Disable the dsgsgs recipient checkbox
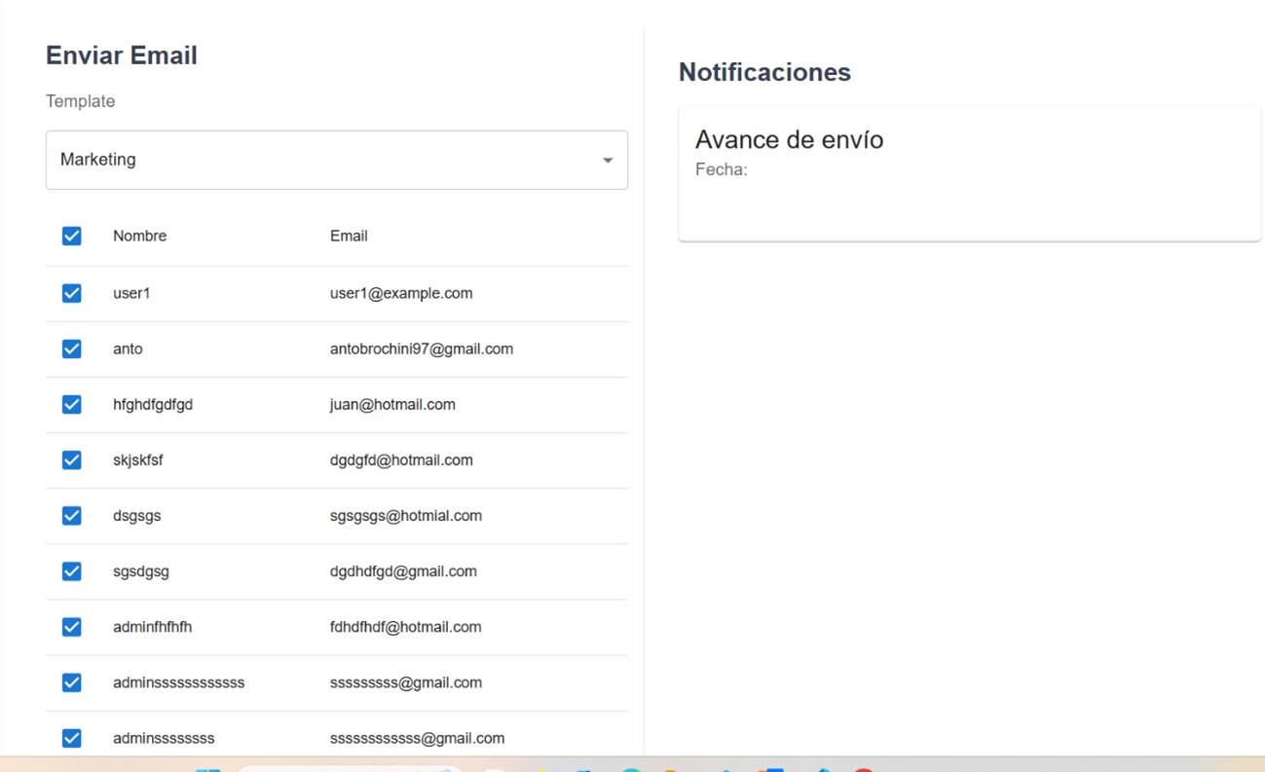This screenshot has width=1265, height=772. (x=71, y=515)
